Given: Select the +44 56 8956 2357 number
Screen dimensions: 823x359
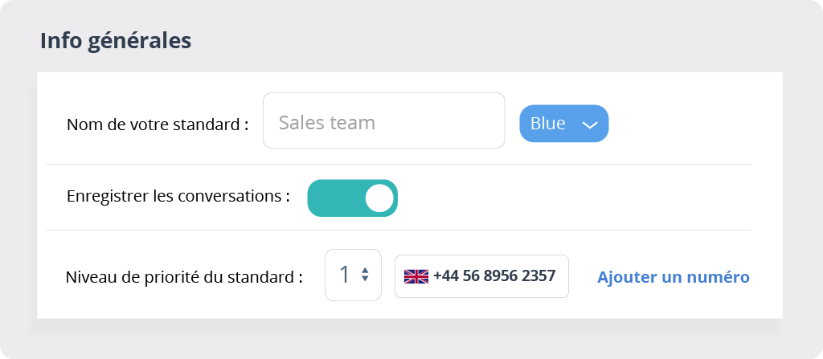Looking at the screenshot, I should click(494, 275).
